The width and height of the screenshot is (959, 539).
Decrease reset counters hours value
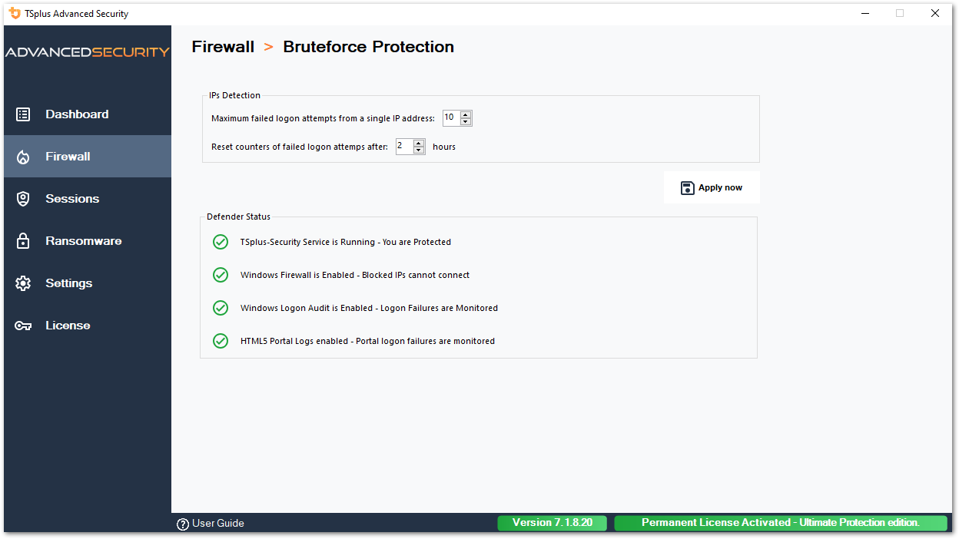click(419, 150)
